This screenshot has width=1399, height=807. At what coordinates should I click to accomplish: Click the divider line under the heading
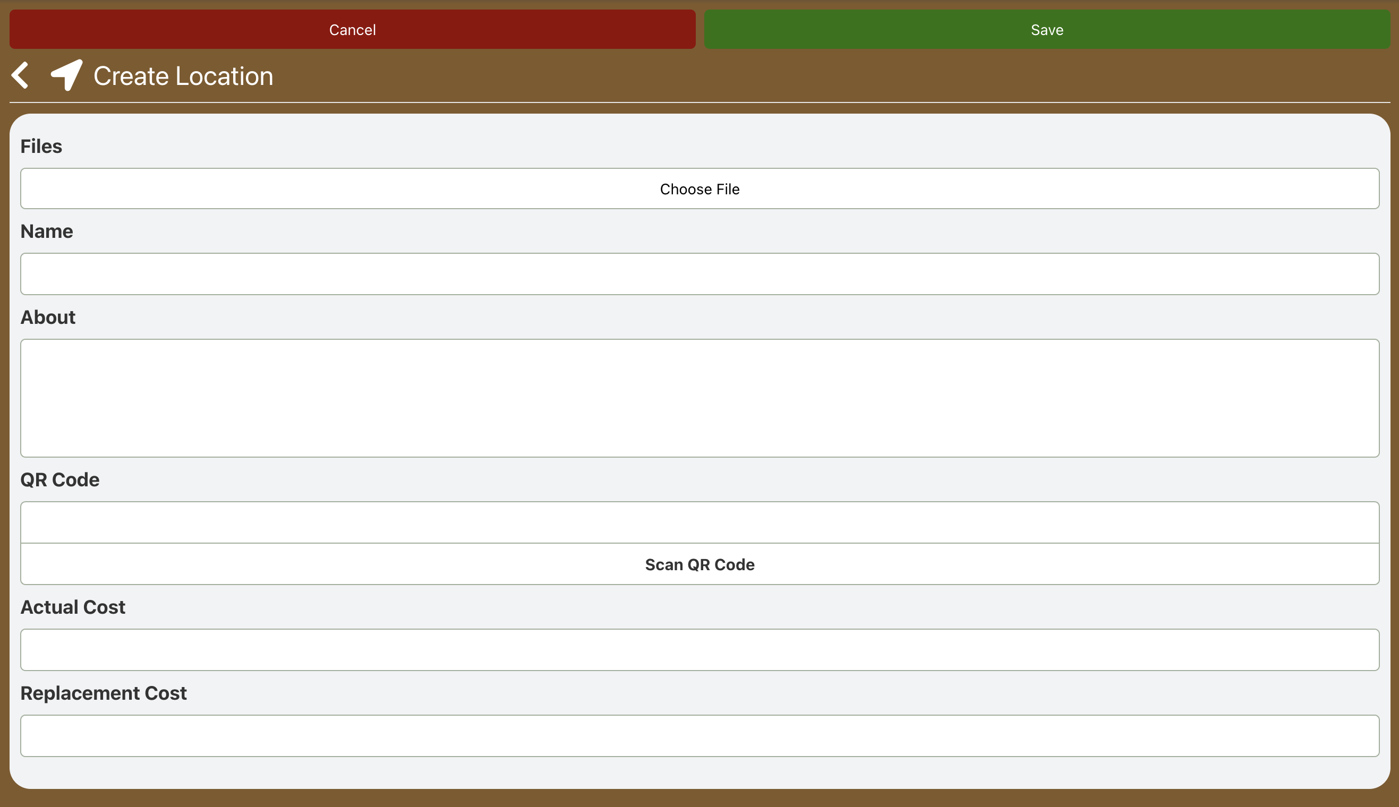[699, 102]
